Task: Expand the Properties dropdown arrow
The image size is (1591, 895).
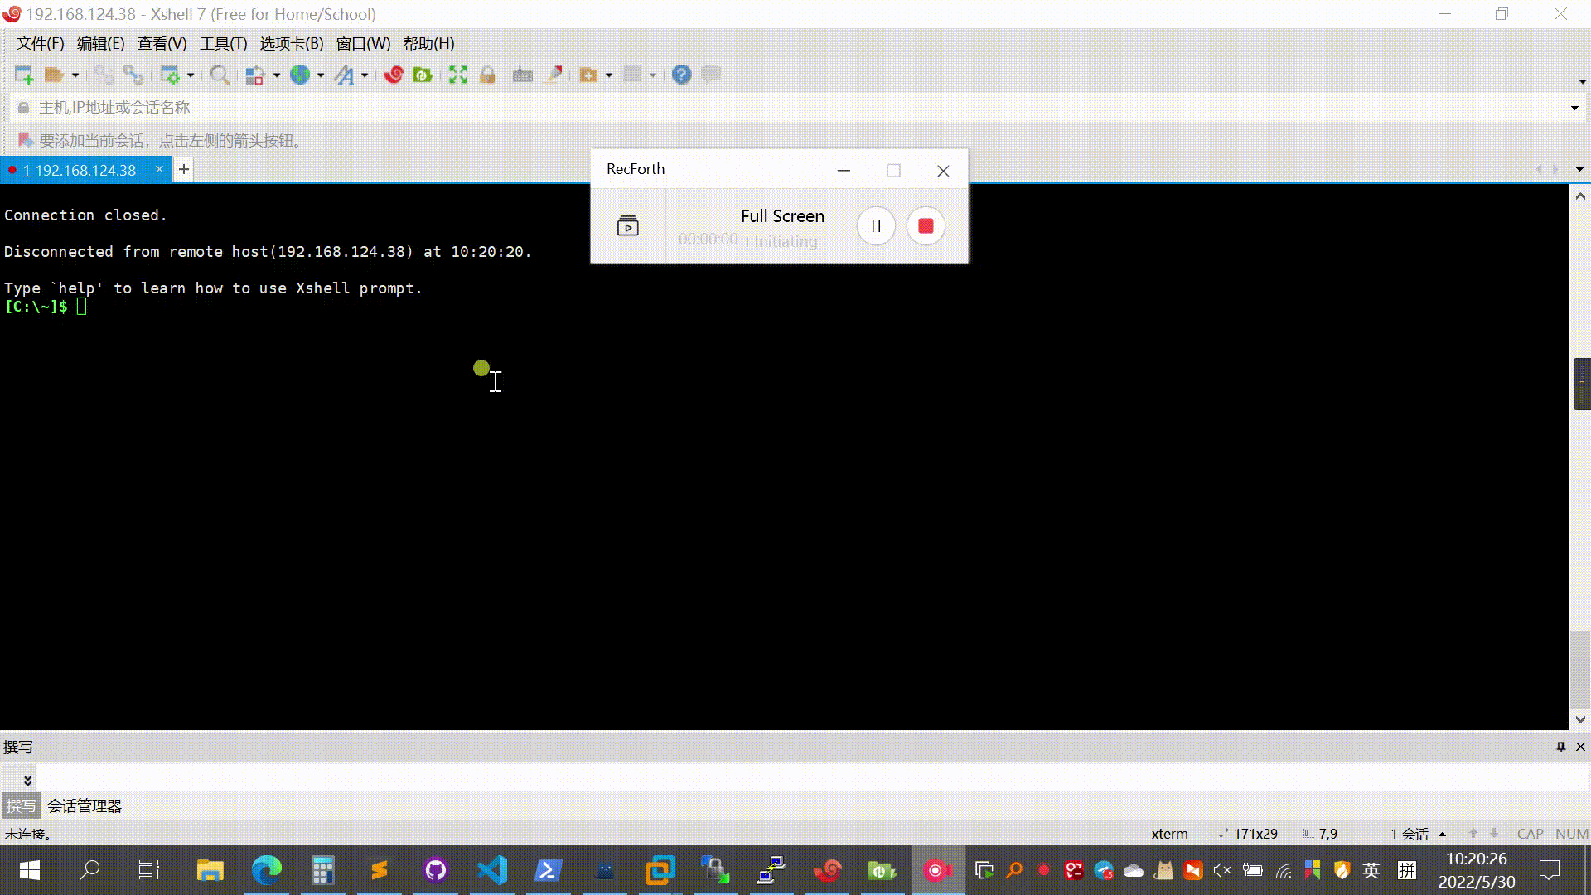Action: tap(191, 75)
